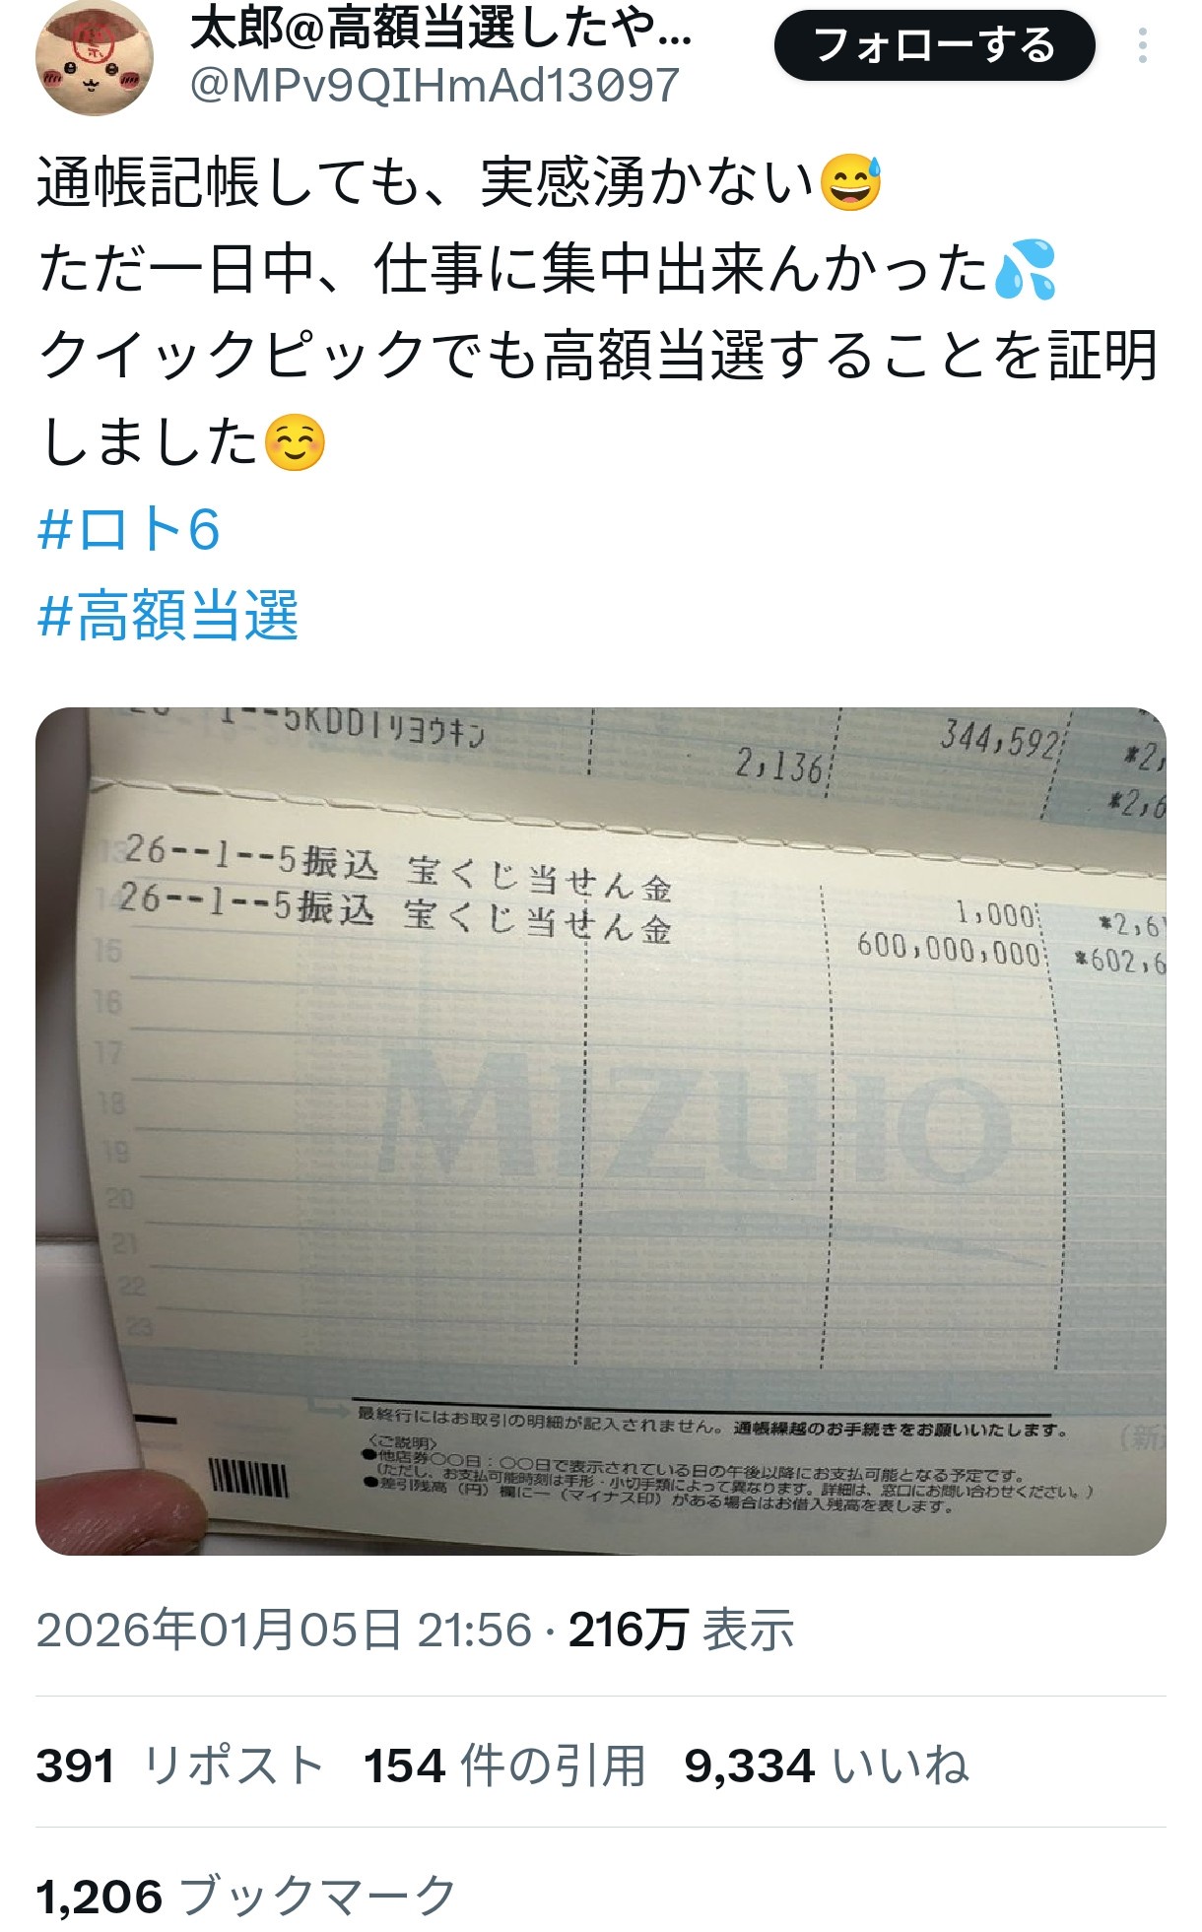Tap the blushing smile emoji in tweet

click(x=295, y=441)
